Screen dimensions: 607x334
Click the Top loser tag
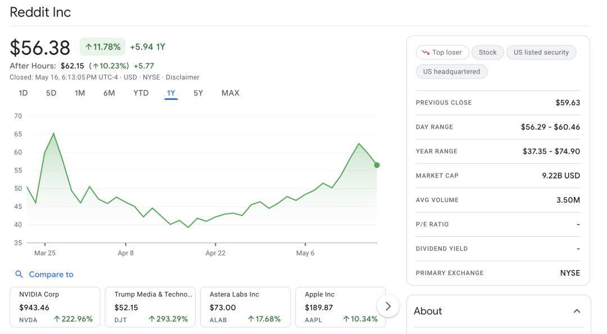coord(442,53)
